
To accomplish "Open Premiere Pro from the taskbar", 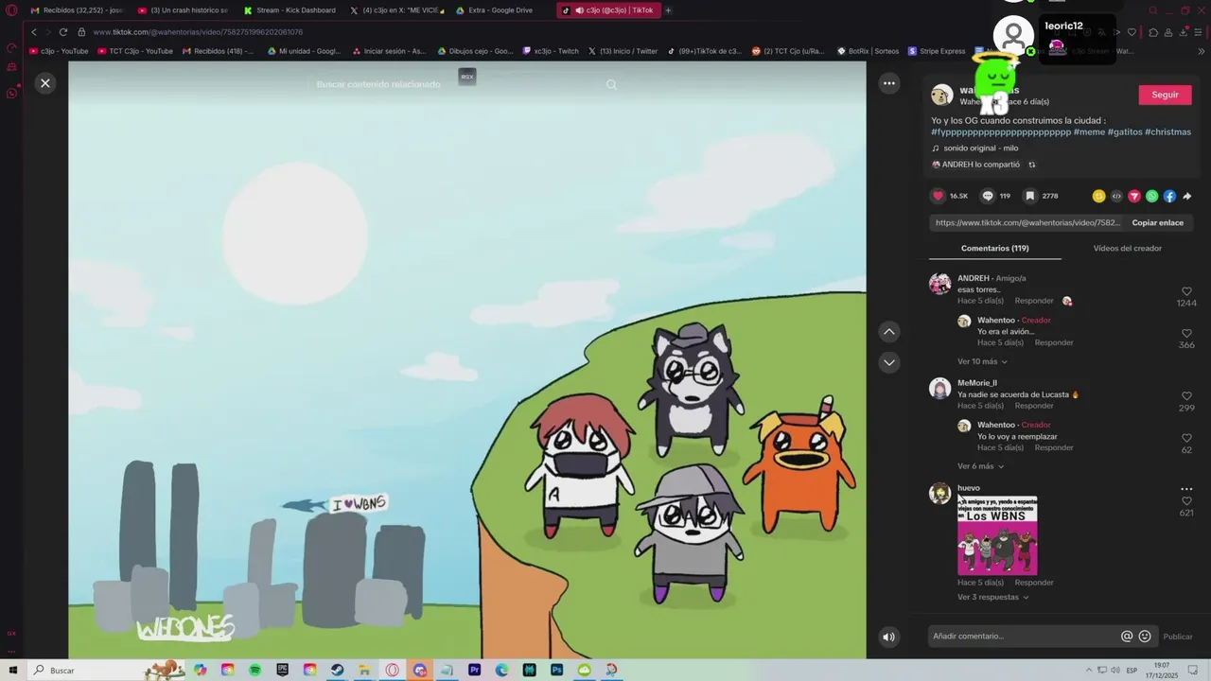I will (475, 670).
